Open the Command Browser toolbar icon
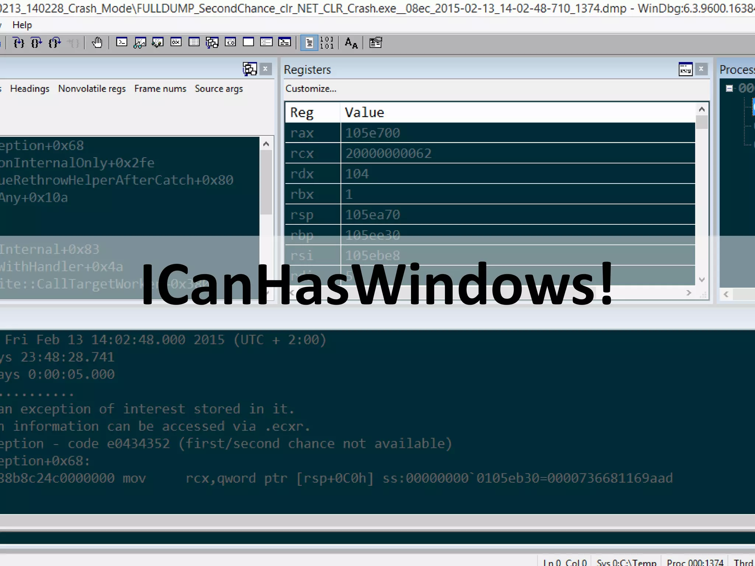Viewport: 755px width, 566px height. 284,42
